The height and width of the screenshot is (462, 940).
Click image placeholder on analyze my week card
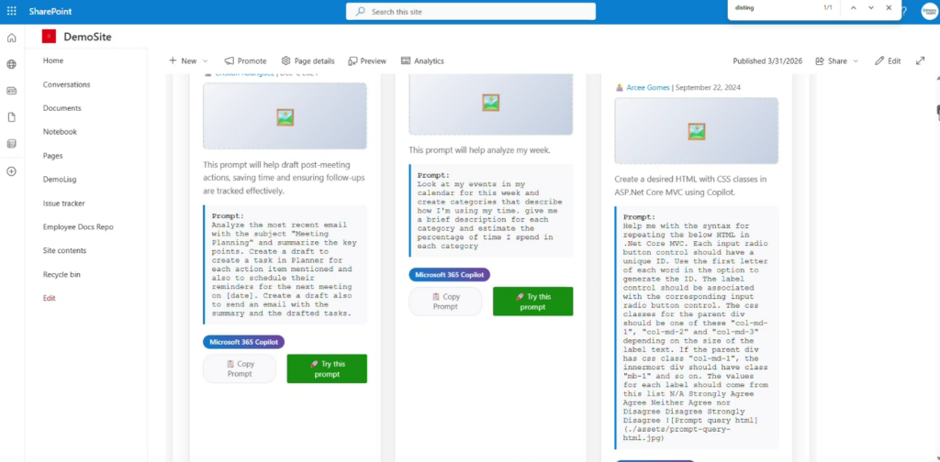point(491,104)
